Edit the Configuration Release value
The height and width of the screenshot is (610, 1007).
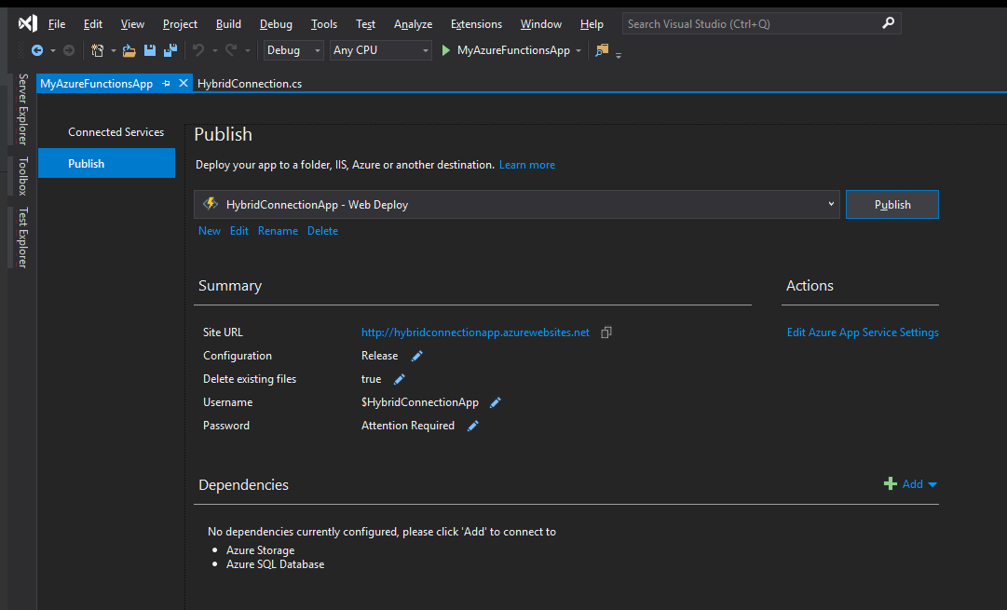(x=416, y=356)
